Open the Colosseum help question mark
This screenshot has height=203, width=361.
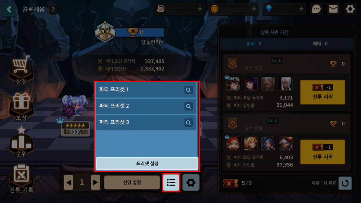(53, 10)
